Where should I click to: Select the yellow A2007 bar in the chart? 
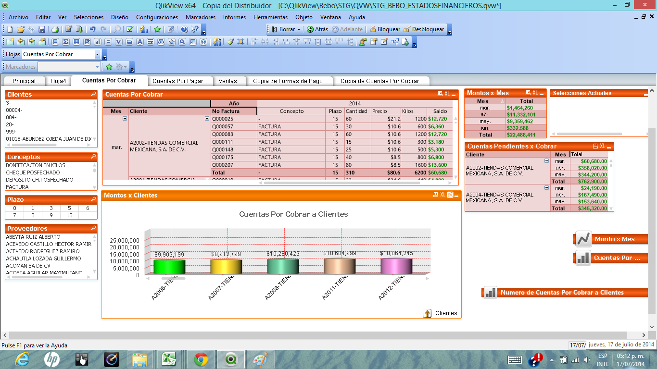click(226, 267)
